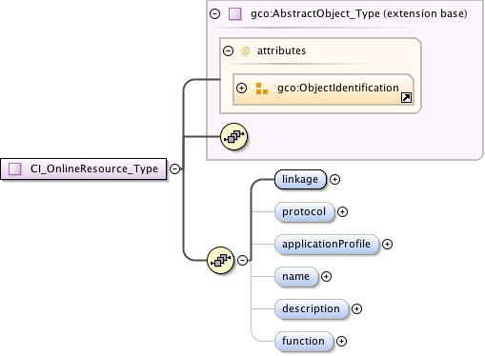Follow the reference arrow on gco:ObjectIdentification
The height and width of the screenshot is (356, 485).
(x=407, y=97)
